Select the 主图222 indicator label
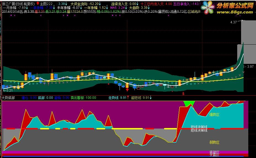Screen dimensions: 256x158 46,4
